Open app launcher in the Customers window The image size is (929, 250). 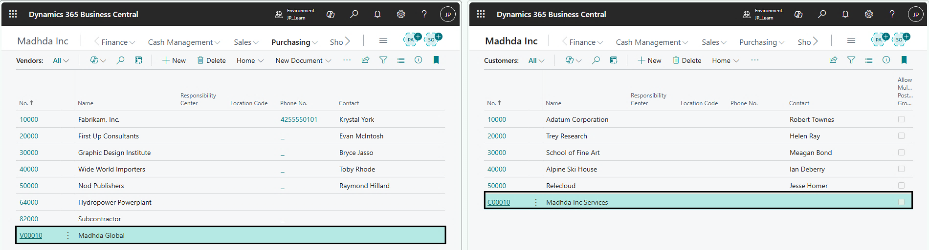coord(481,14)
